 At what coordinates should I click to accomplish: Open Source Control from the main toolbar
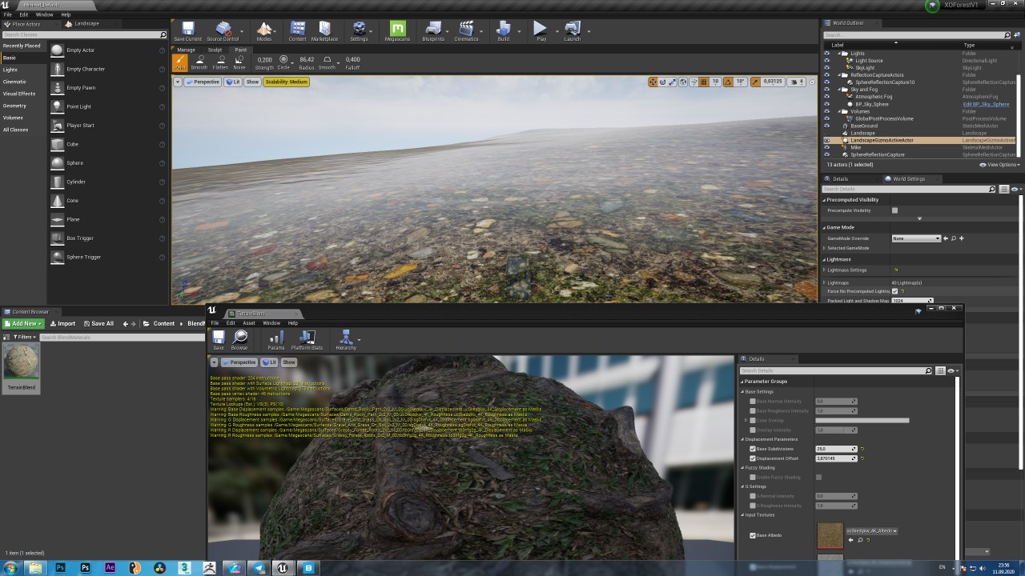click(x=223, y=31)
